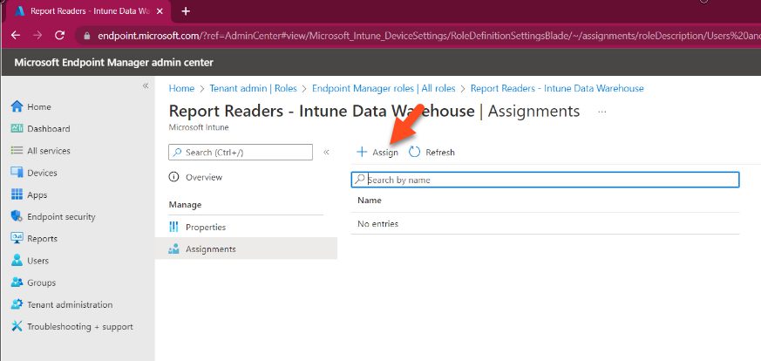761x361 pixels.
Task: Click the Name column header
Action: [x=370, y=200]
